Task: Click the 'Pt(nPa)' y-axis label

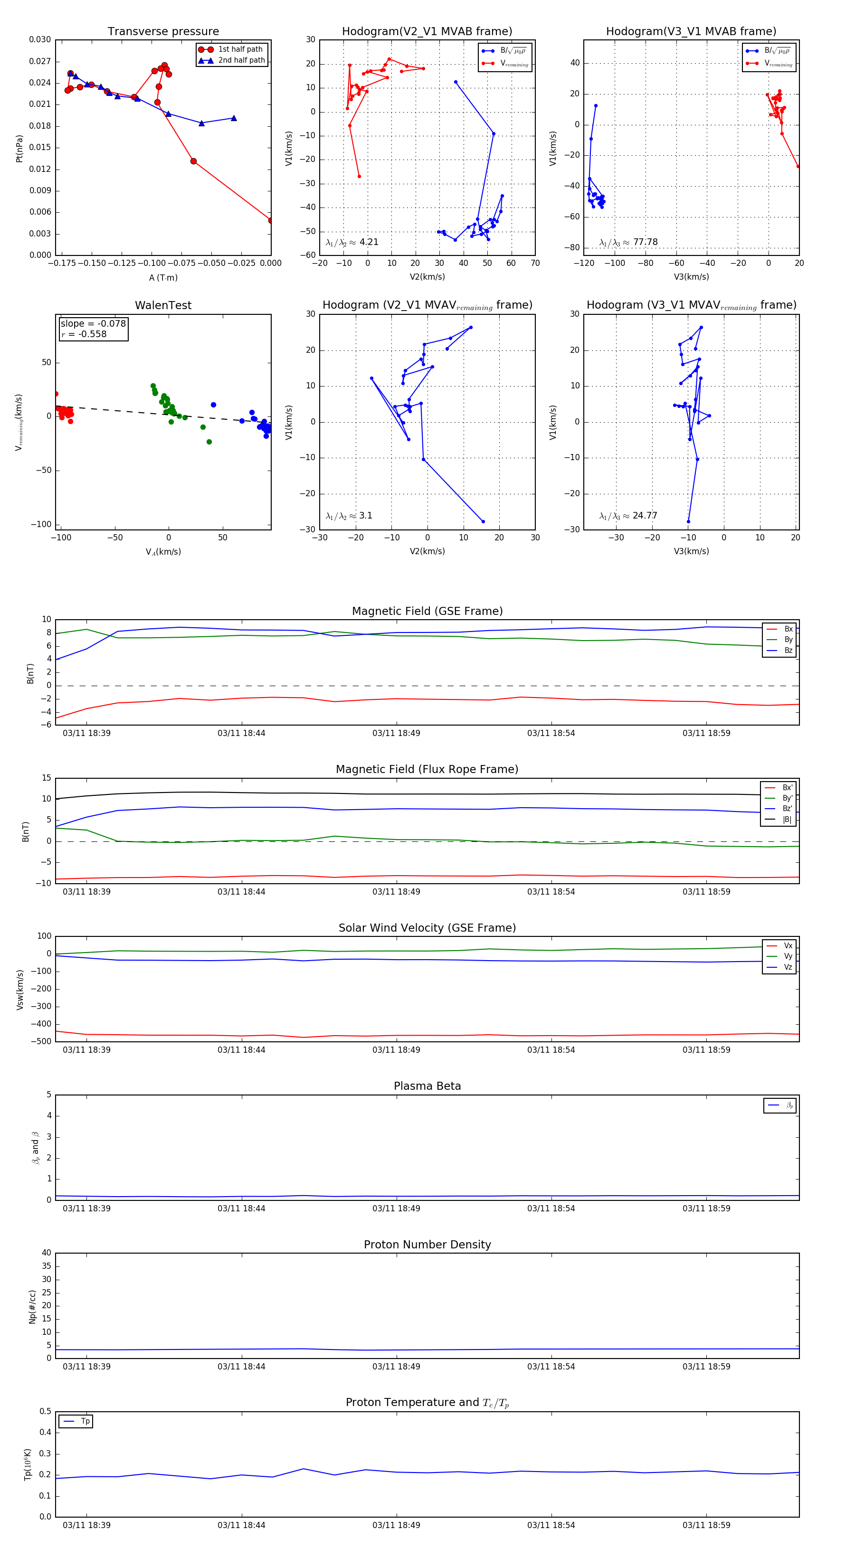Action: pyautogui.click(x=19, y=149)
